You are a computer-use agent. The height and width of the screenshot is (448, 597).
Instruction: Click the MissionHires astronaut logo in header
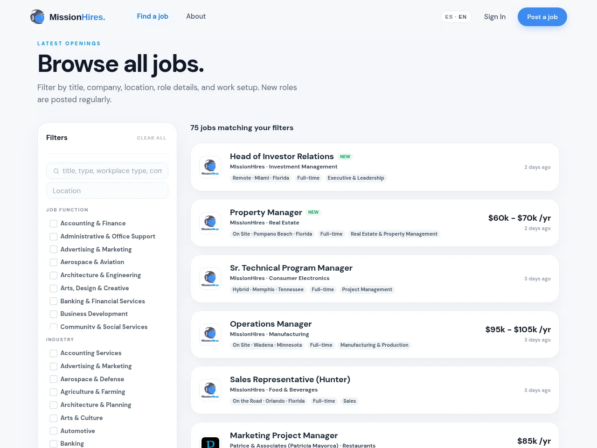(37, 17)
